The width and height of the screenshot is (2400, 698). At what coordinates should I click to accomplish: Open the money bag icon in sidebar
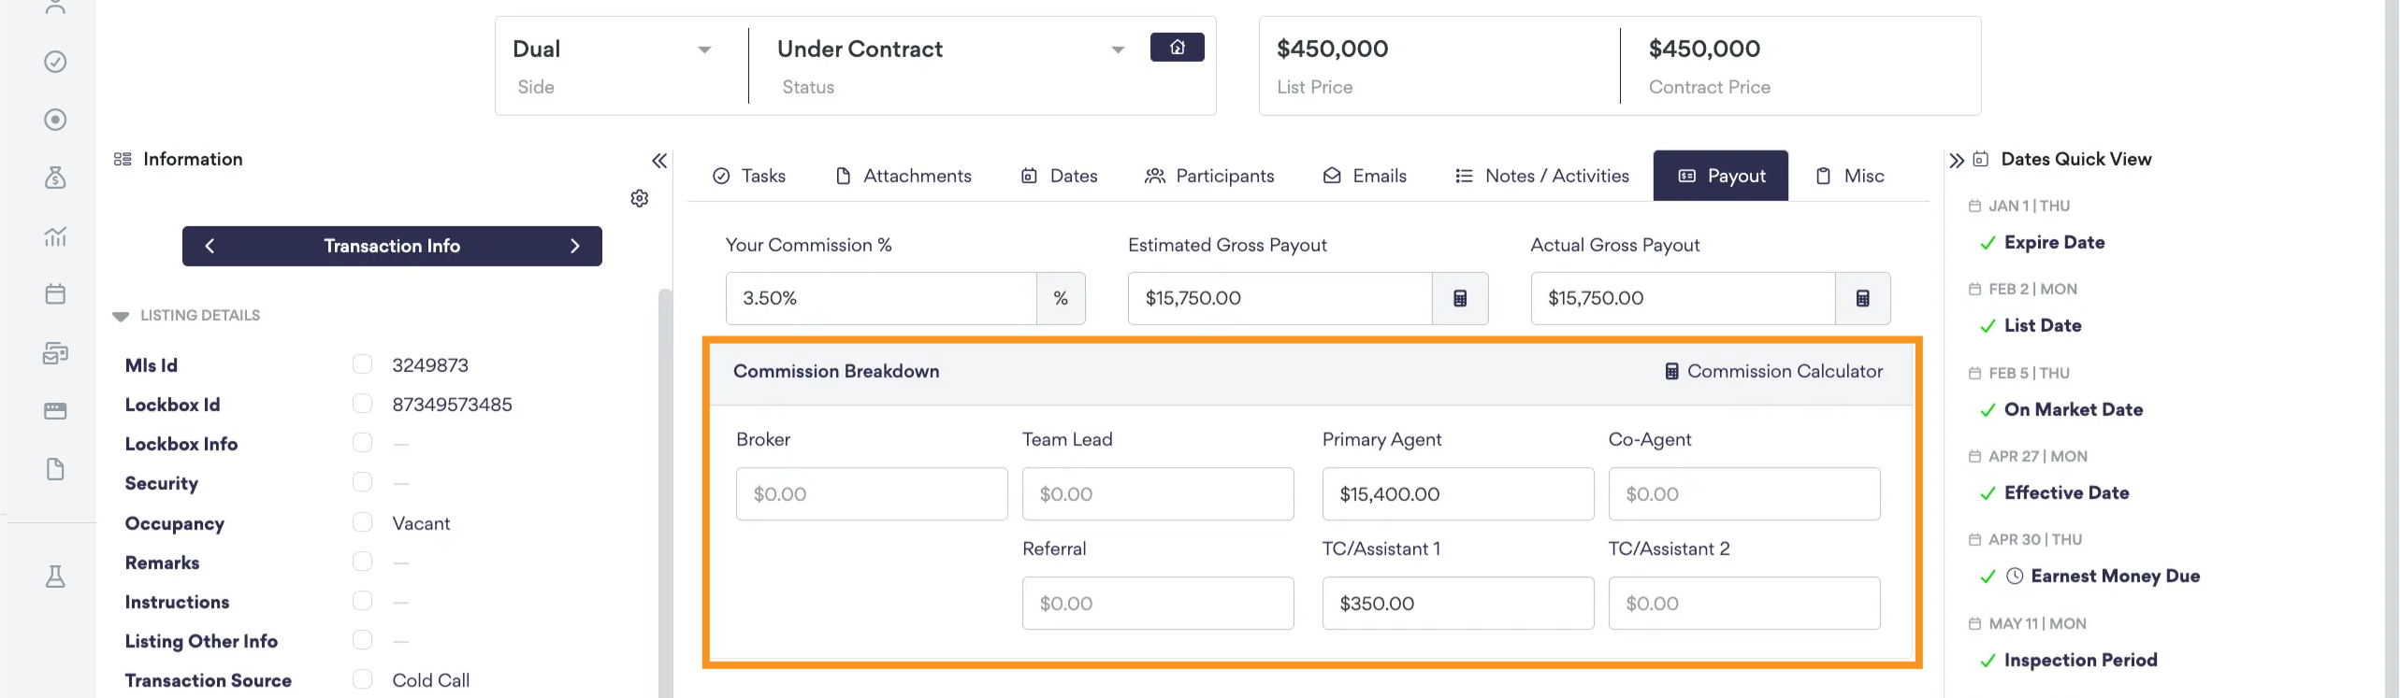(x=55, y=178)
